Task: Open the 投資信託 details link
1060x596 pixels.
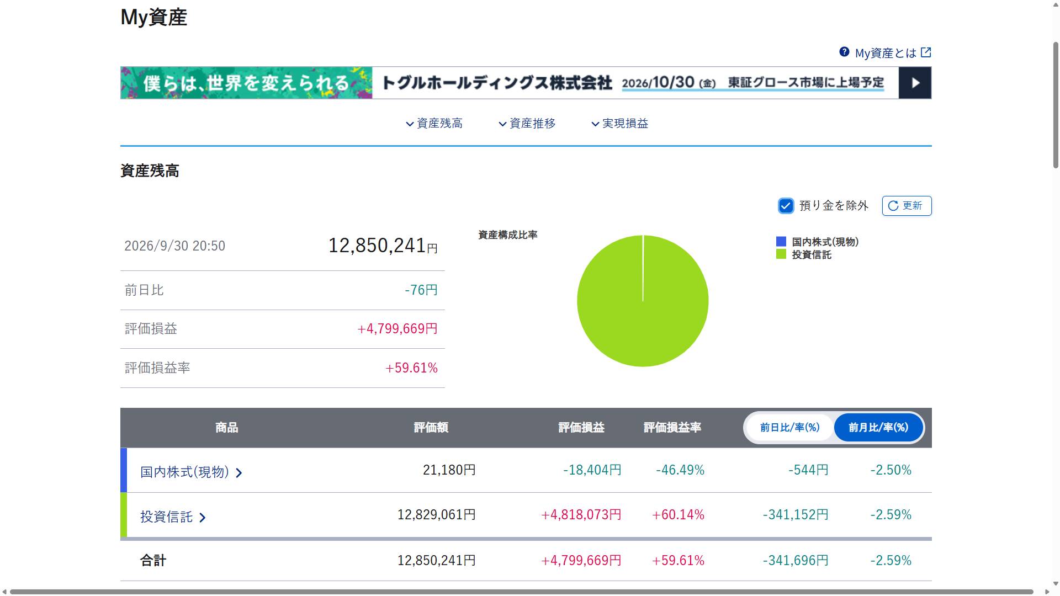Action: [166, 517]
